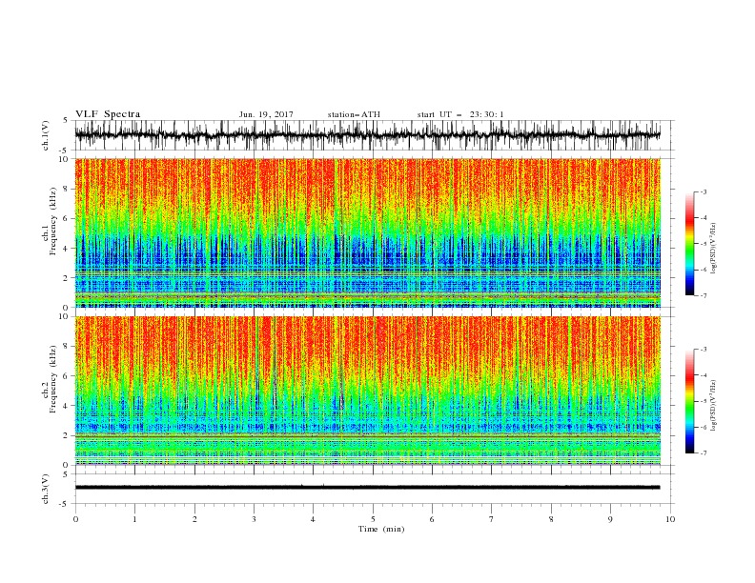
Task: Click the "ch.3(V)" axis label
Action: click(x=46, y=489)
